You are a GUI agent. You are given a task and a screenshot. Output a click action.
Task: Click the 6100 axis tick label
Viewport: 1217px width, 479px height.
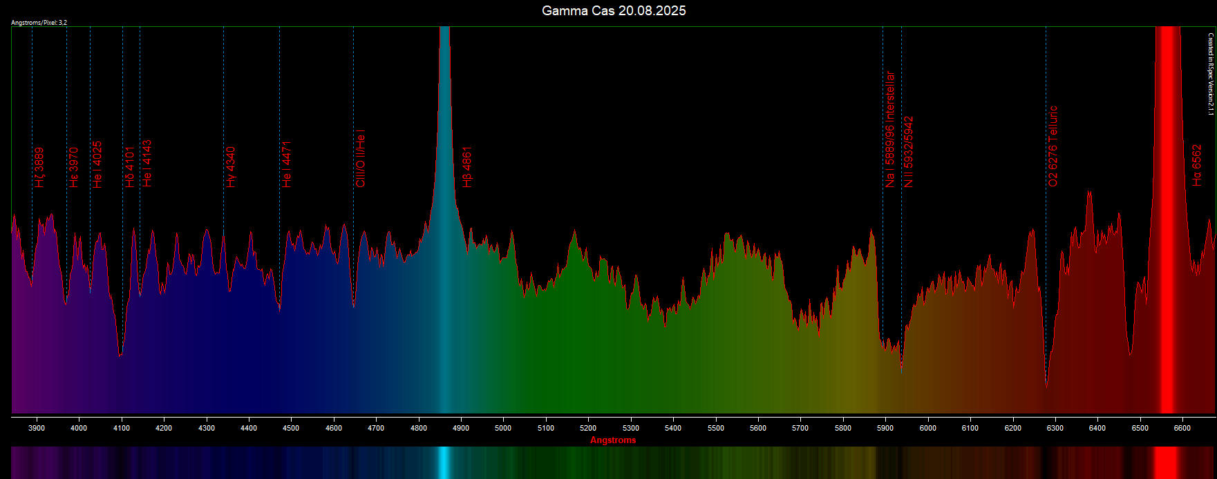pyautogui.click(x=970, y=428)
